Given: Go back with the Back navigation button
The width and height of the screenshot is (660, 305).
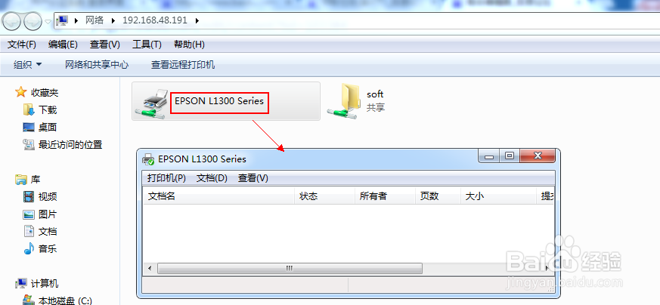Looking at the screenshot, I should point(11,21).
